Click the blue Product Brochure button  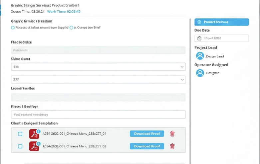[x=222, y=22]
